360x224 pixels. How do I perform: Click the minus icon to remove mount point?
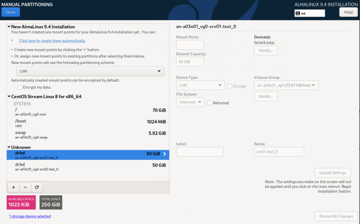click(25, 187)
